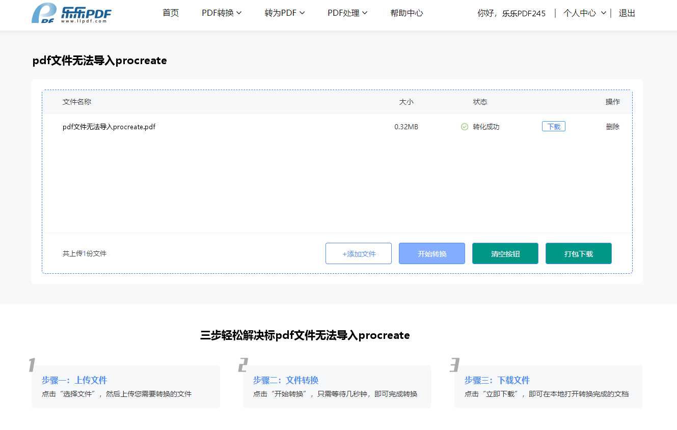
Task: Click the 共上传1份文件 count text
Action: (85, 253)
